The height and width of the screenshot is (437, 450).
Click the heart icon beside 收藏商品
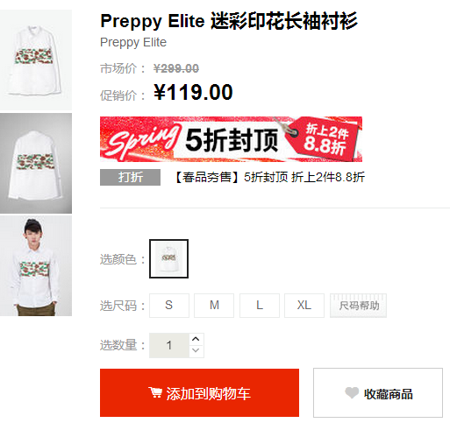click(352, 393)
